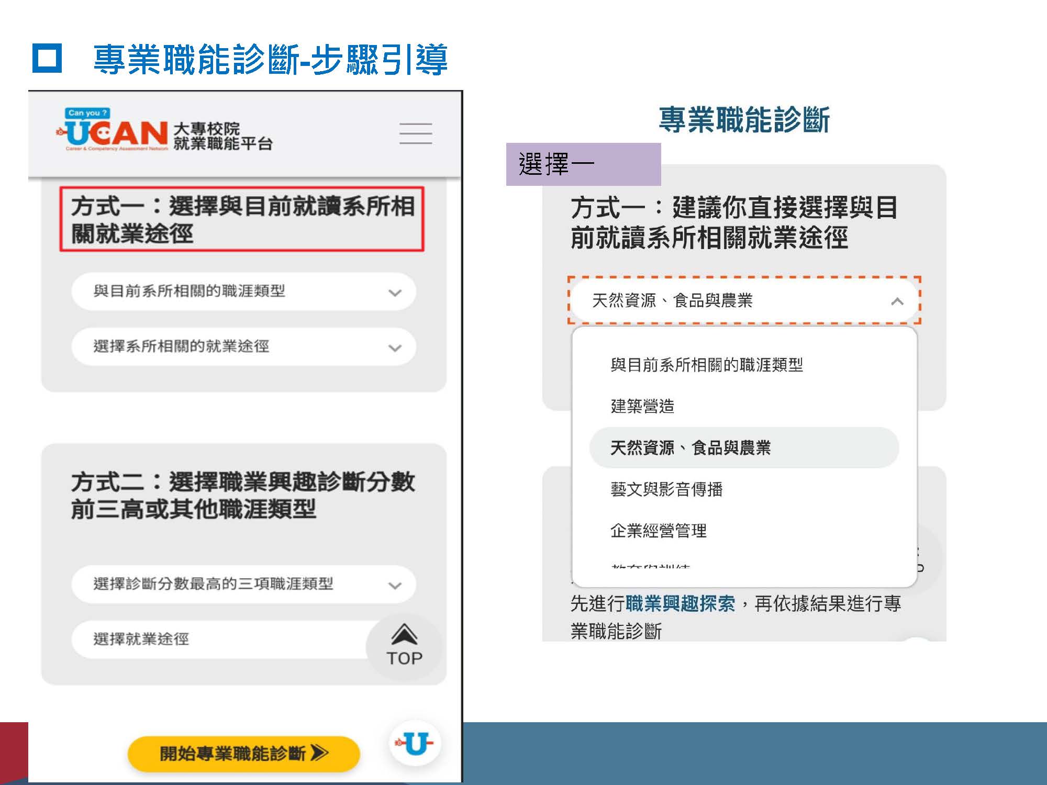Click the TOP back-to-top button
This screenshot has height=785, width=1047.
[404, 647]
